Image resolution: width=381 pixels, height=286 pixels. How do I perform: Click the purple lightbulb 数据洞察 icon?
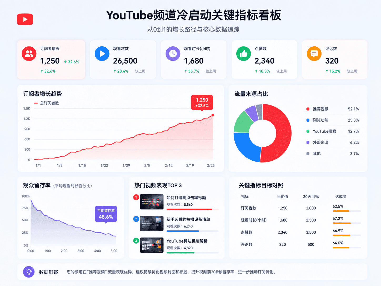coord(29,272)
